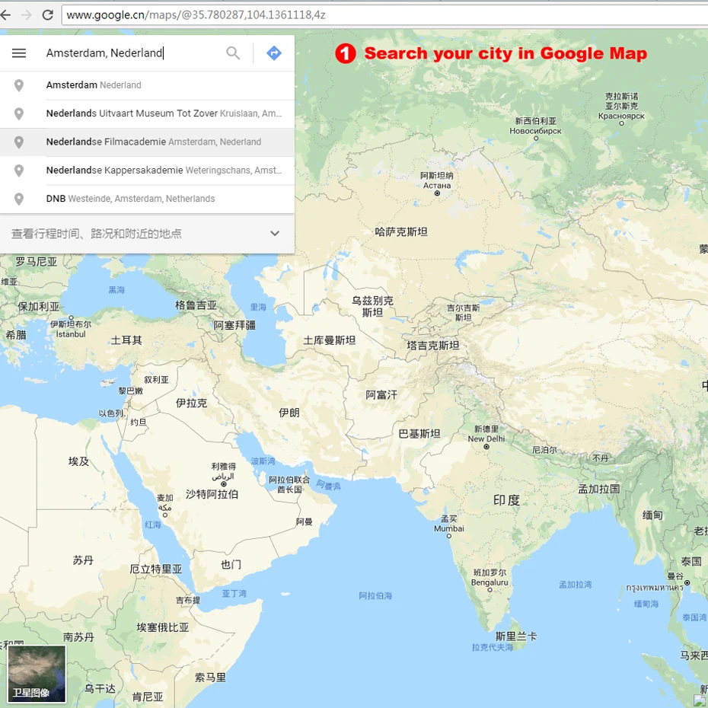Screen dimensions: 708x708
Task: Click browser back arrow
Action: tap(5, 15)
